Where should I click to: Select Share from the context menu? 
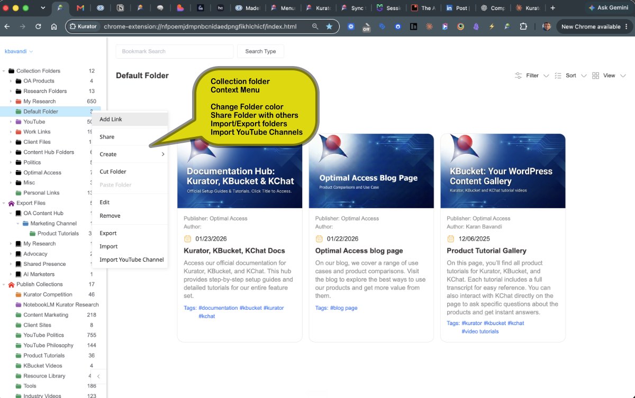point(130,137)
